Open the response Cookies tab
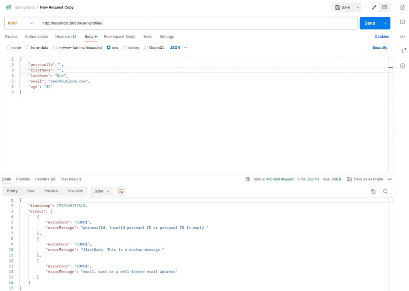409x291 pixels. pyautogui.click(x=23, y=179)
